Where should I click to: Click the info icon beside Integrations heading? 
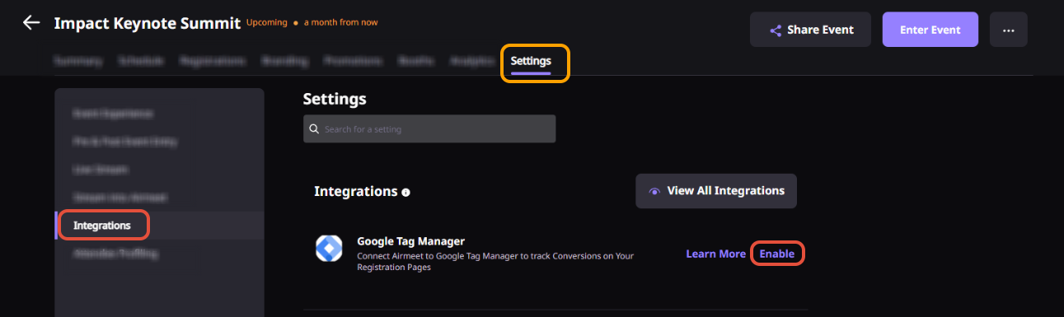tap(405, 192)
